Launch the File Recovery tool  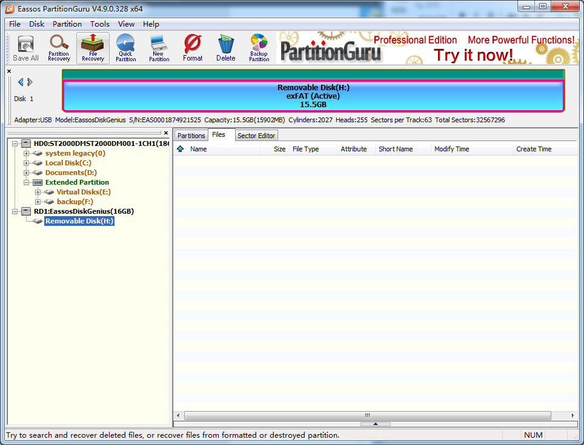click(x=93, y=48)
